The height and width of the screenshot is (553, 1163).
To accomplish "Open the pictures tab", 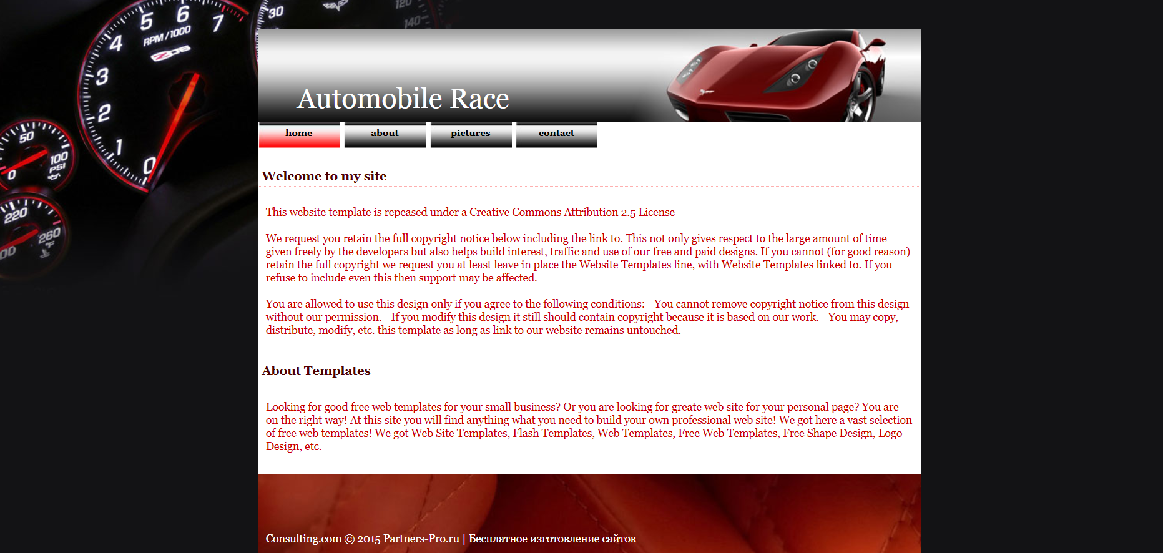I will tap(471, 135).
